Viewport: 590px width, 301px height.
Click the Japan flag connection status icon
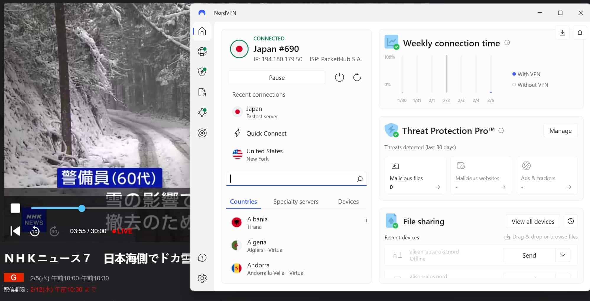239,49
